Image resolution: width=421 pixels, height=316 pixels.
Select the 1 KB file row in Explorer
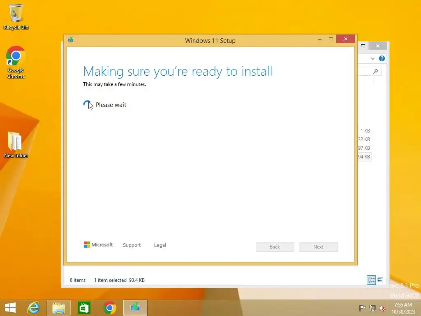point(364,131)
